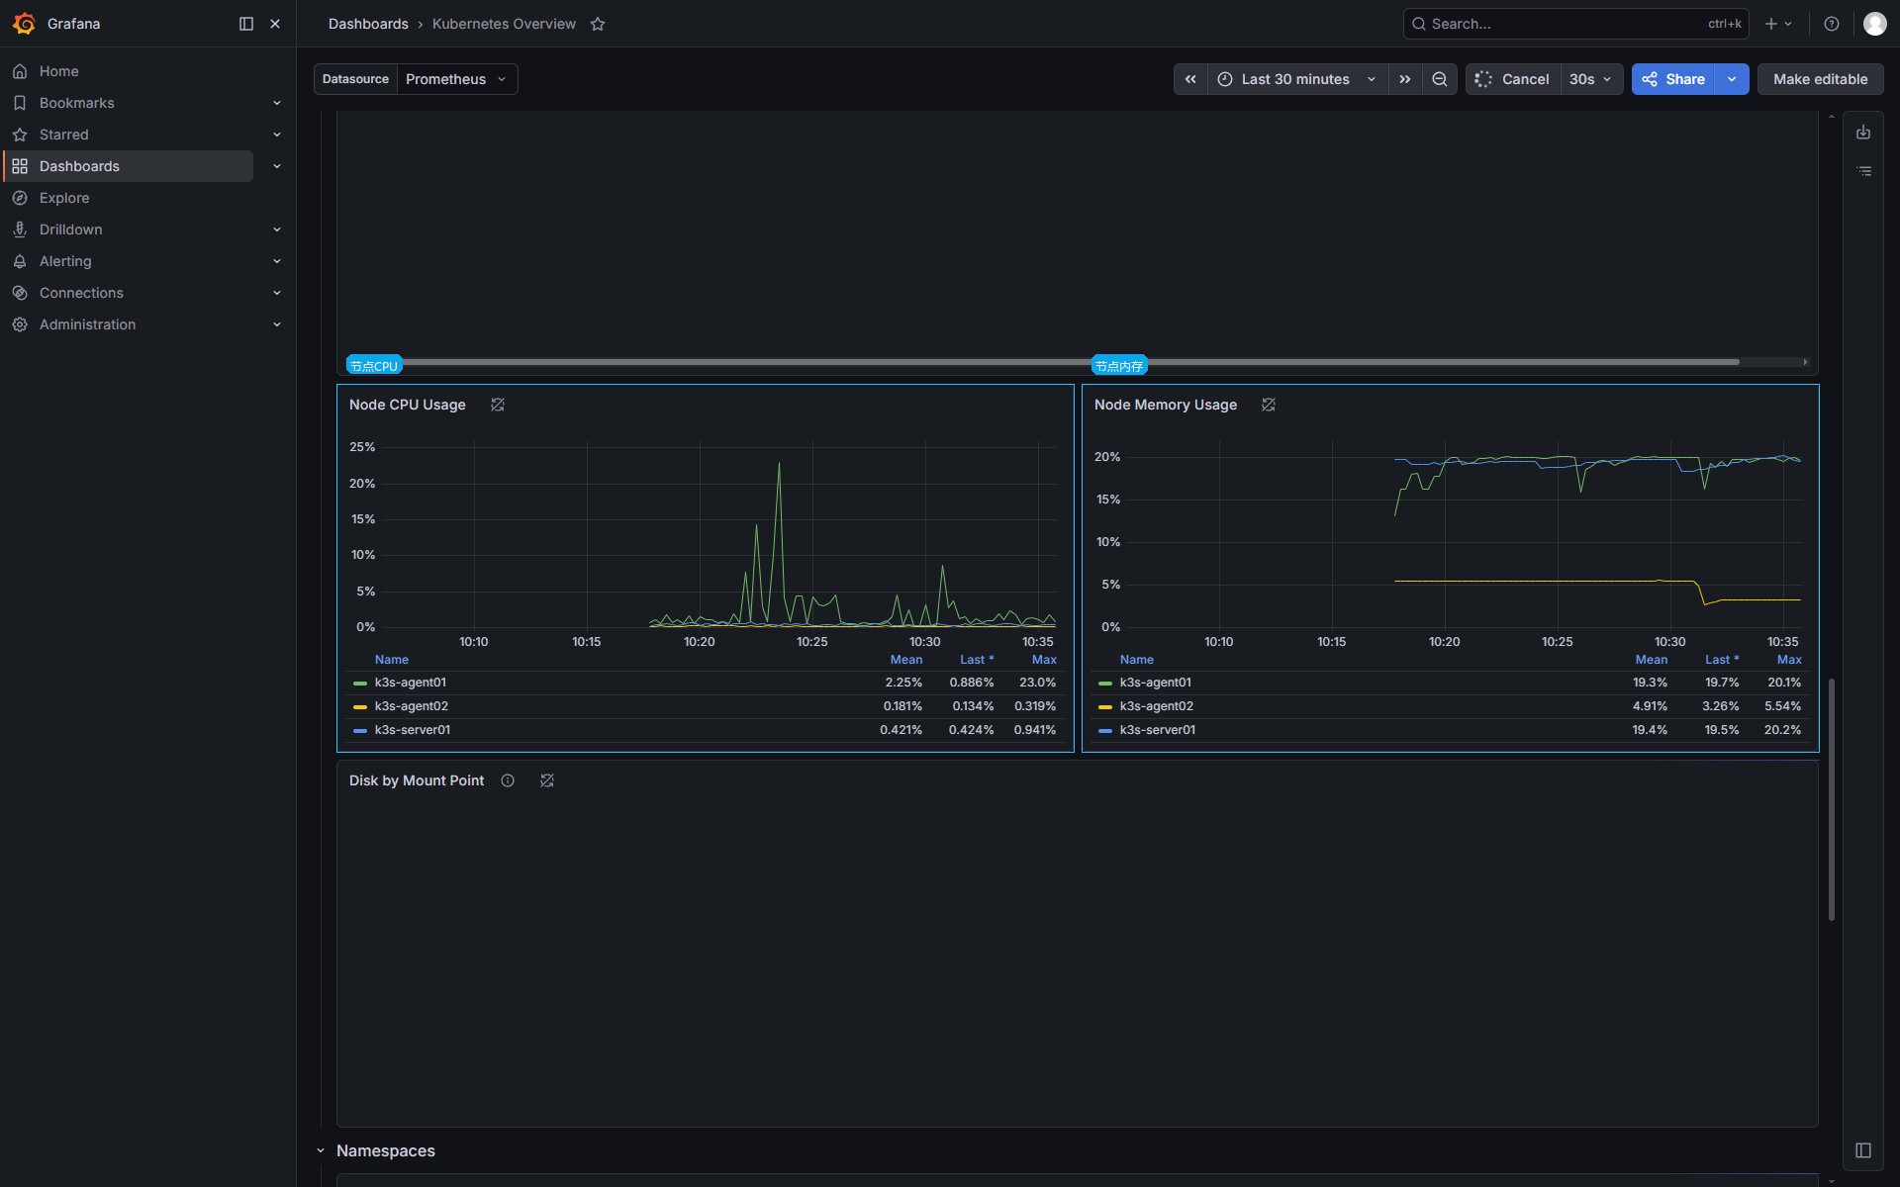Click the Grafana logo icon
This screenshot has width=1900, height=1187.
point(25,24)
